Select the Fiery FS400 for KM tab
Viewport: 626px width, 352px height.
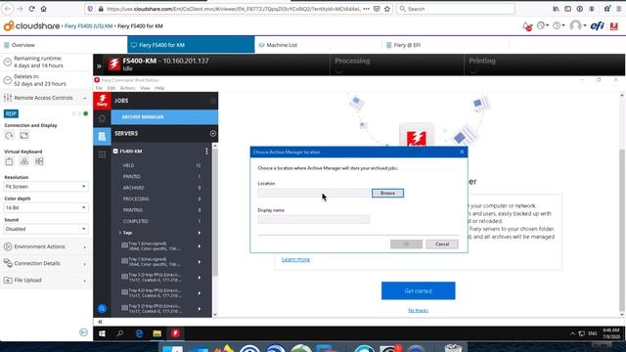191,44
